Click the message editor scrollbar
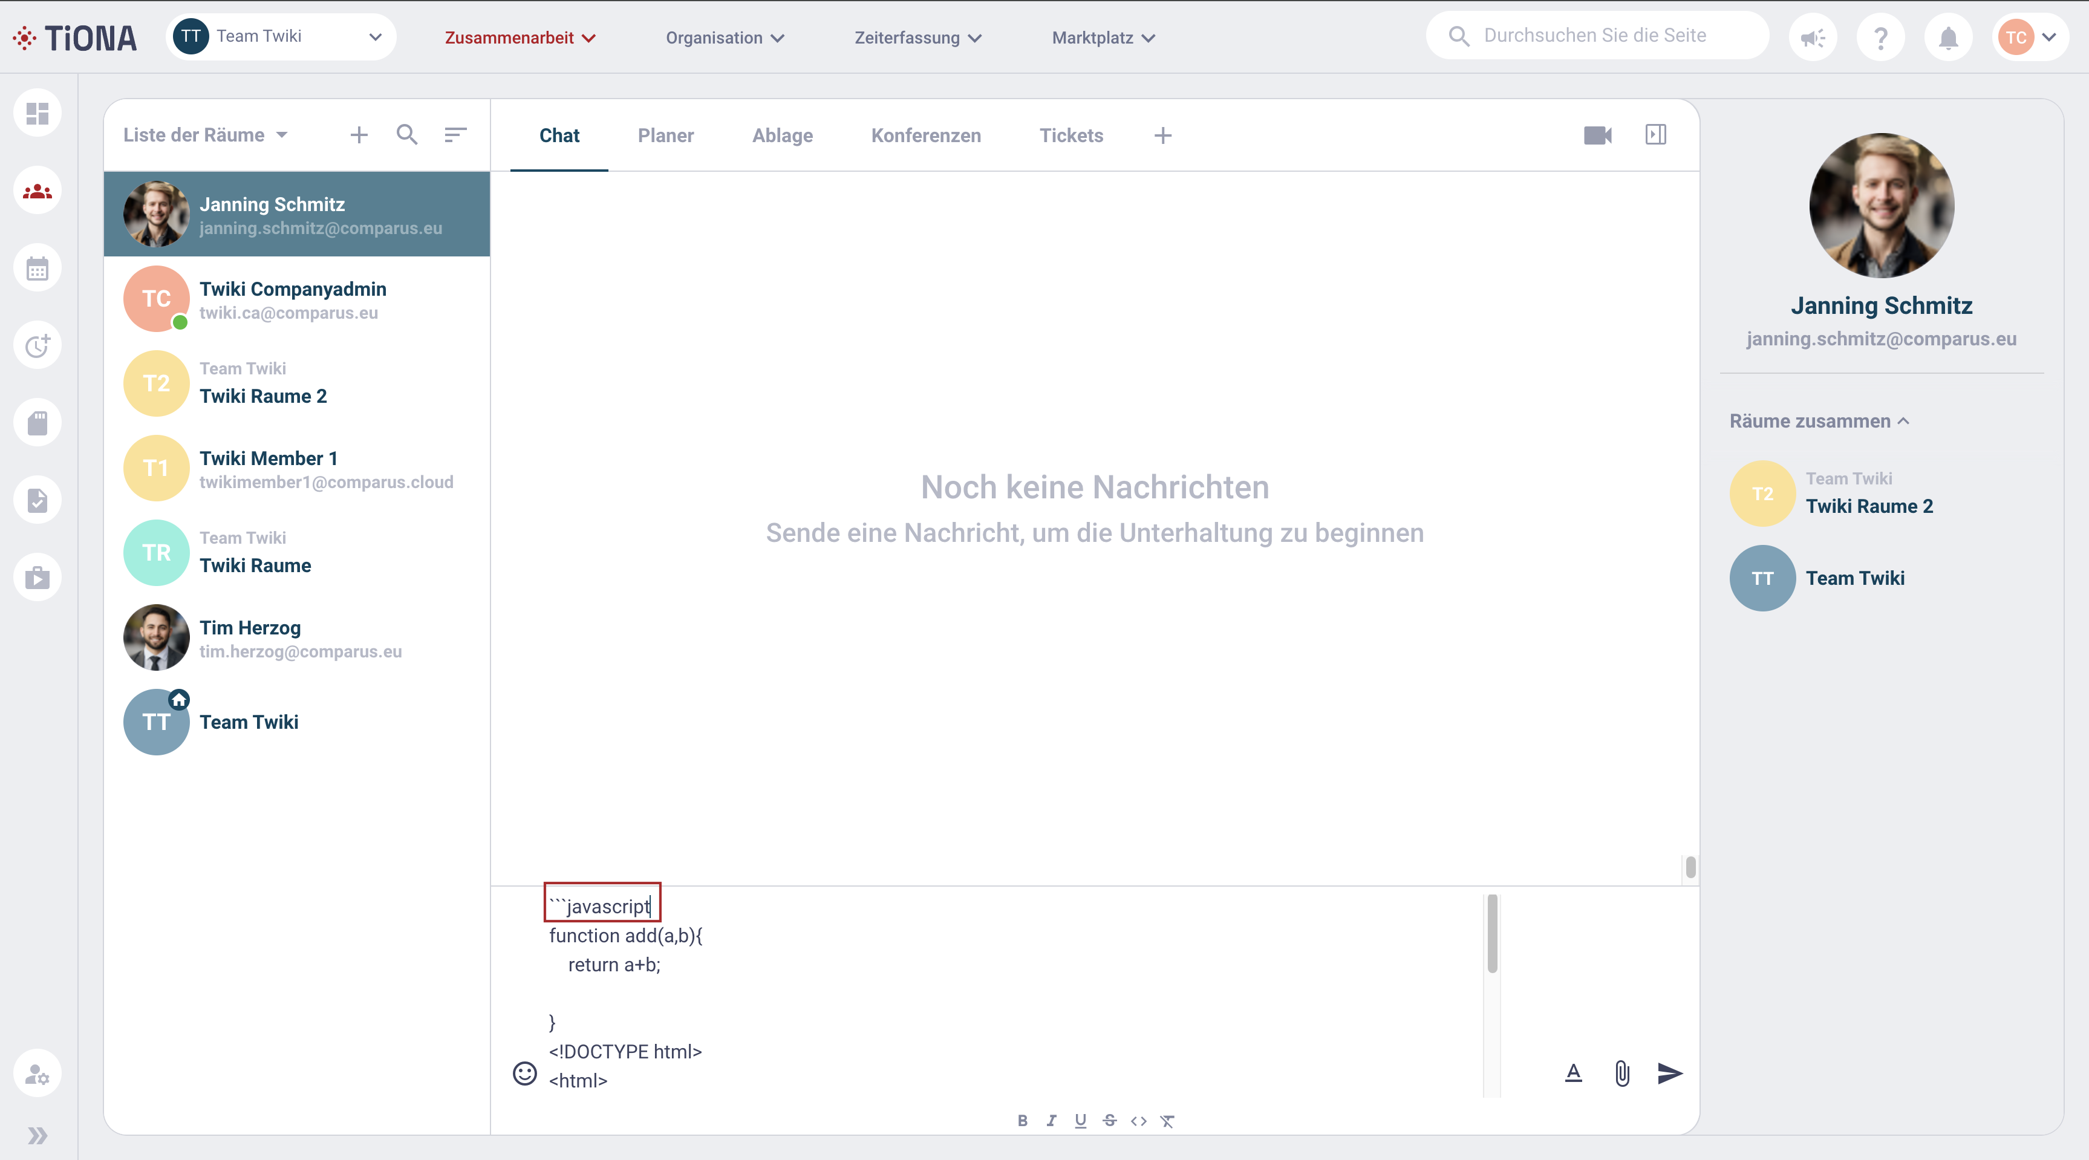Screen dimensions: 2089x1160 [1492, 934]
